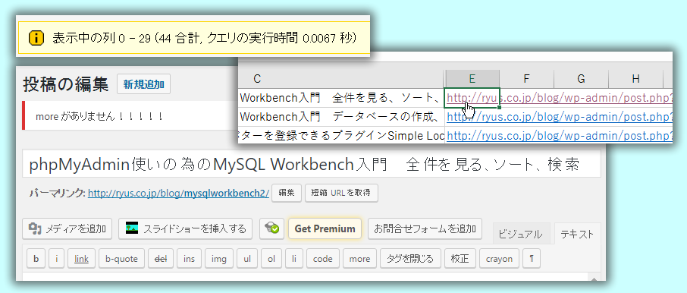The width and height of the screenshot is (687, 293).
Task: Click the ul quicktag button
Action: pos(247,259)
